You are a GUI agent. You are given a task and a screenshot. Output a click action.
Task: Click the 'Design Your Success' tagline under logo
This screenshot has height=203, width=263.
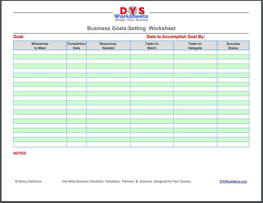click(x=131, y=20)
